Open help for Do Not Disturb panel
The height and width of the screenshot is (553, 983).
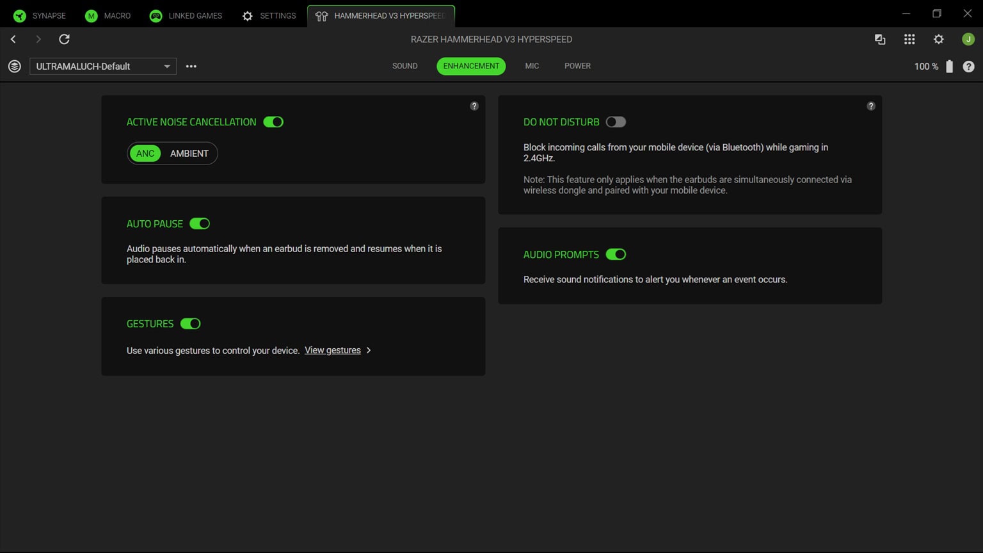coord(871,106)
